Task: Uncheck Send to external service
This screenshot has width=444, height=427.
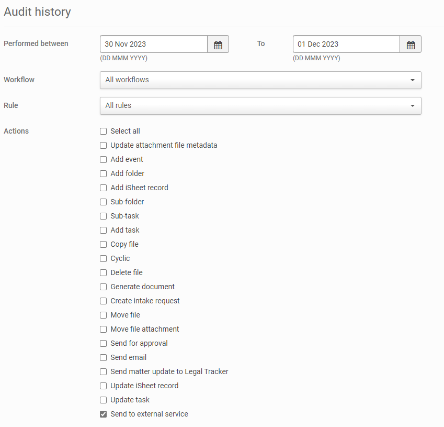Action: click(104, 414)
